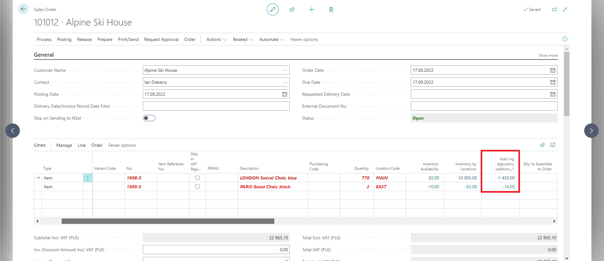
Task: Click the horizontal scrollbar of Lines grid
Action: click(168, 221)
